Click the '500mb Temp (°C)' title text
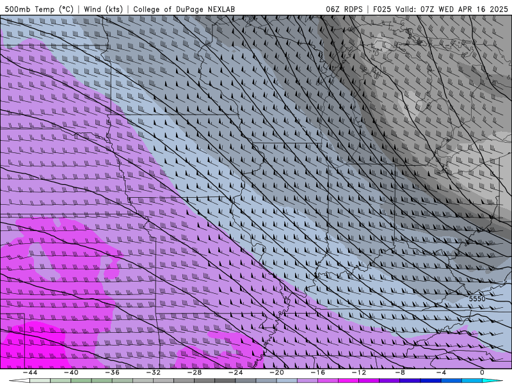This screenshot has height=384, width=512. tap(40, 10)
